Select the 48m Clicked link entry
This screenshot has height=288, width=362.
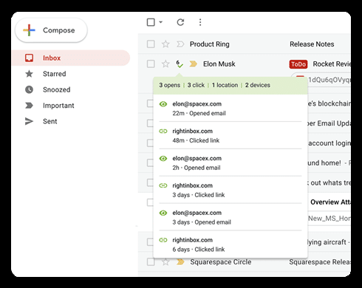(230, 136)
